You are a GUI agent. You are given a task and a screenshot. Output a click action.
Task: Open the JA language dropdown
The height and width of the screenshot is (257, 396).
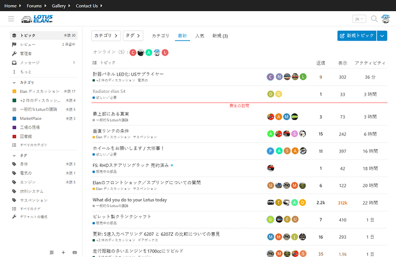pos(359,19)
